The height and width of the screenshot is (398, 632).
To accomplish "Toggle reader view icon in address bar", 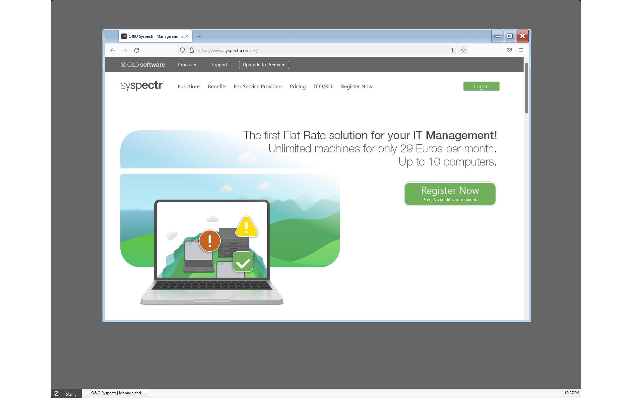I will pyautogui.click(x=454, y=50).
